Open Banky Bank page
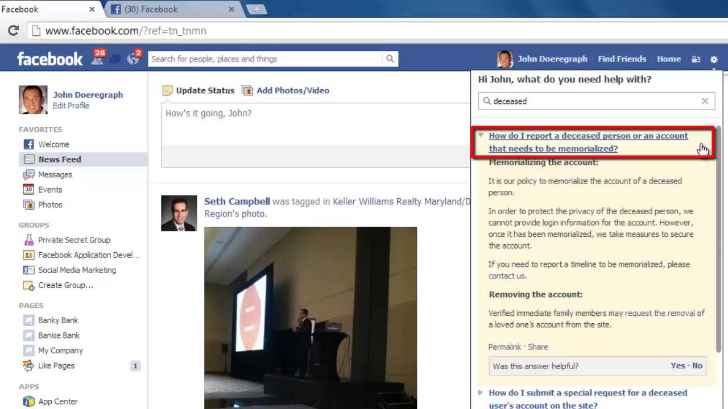The height and width of the screenshot is (409, 728). (58, 320)
